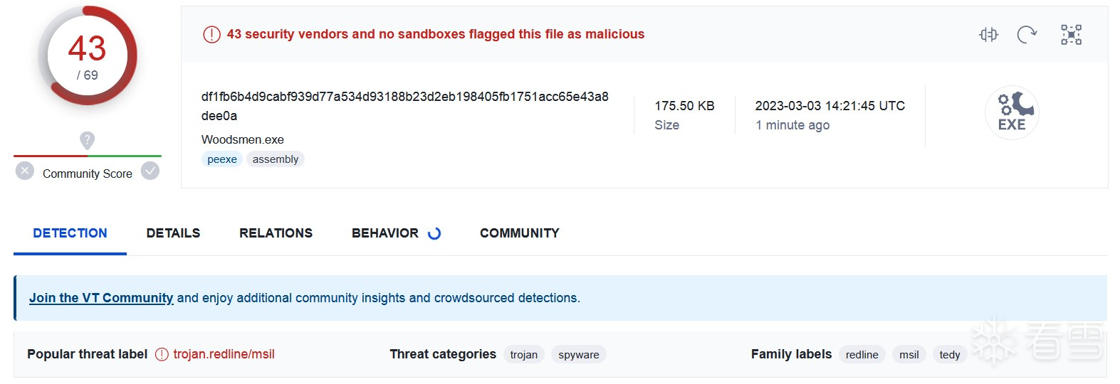
Task: Click the assembly tag
Action: (276, 159)
